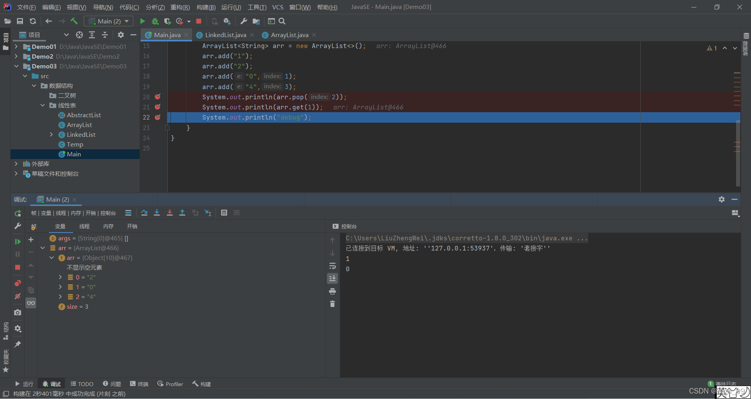Screen dimensions: 751x399
Task: Take a thread dump with the camera icon
Action: click(18, 313)
